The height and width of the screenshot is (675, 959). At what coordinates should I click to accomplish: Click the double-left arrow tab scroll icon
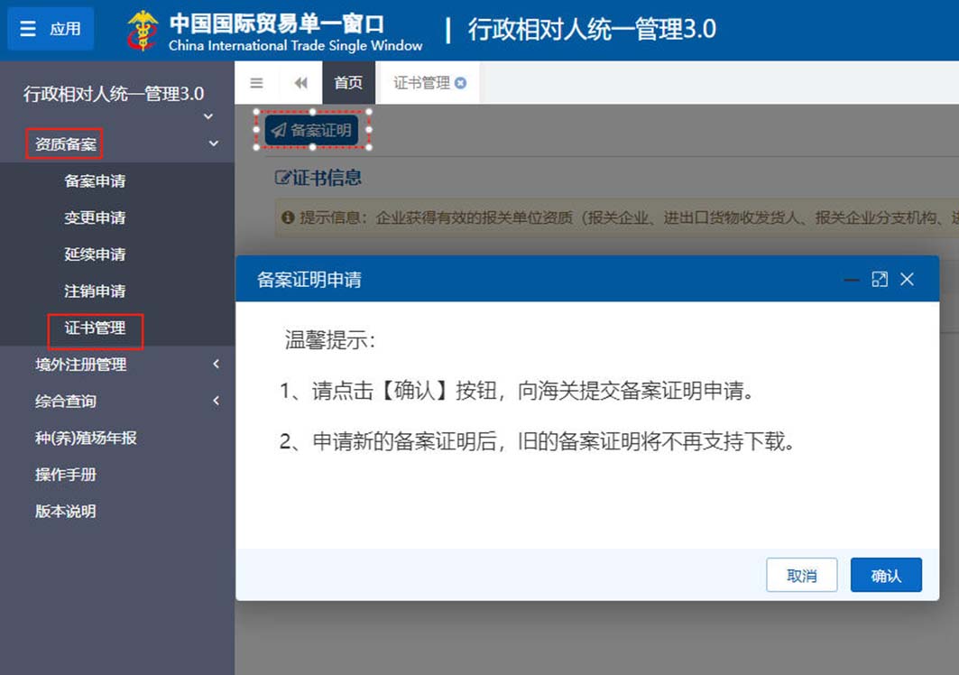pyautogui.click(x=301, y=83)
